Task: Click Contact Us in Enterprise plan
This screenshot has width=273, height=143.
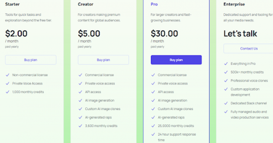Action: coord(249,49)
